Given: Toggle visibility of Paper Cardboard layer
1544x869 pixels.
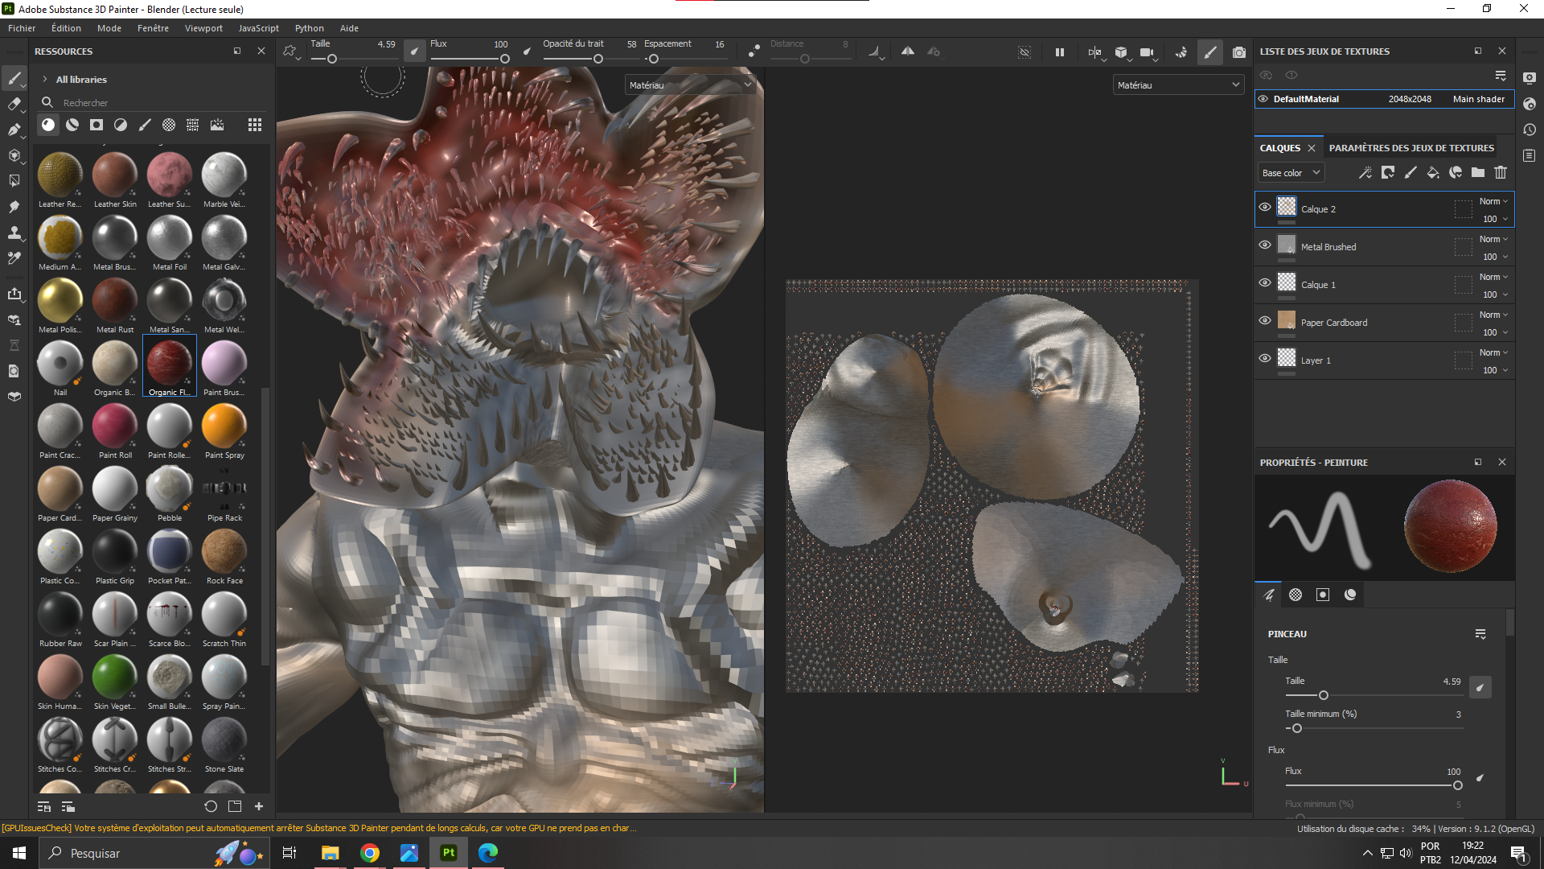Looking at the screenshot, I should click(1265, 321).
